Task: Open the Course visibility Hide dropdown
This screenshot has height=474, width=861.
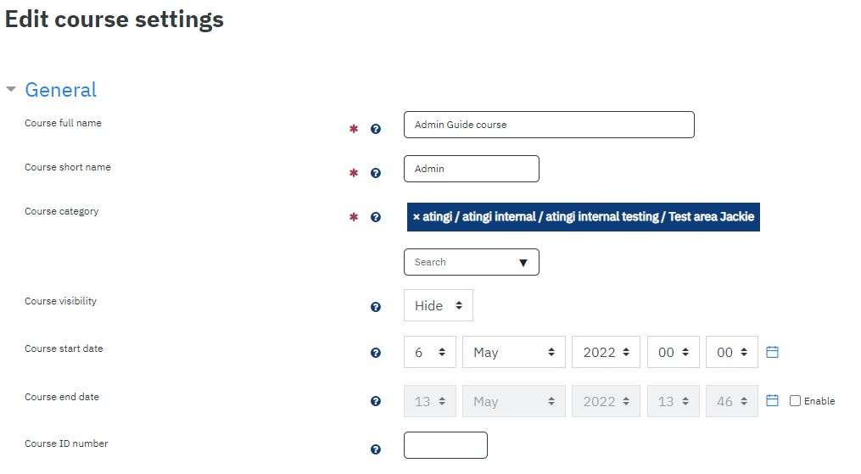Action: pos(439,305)
